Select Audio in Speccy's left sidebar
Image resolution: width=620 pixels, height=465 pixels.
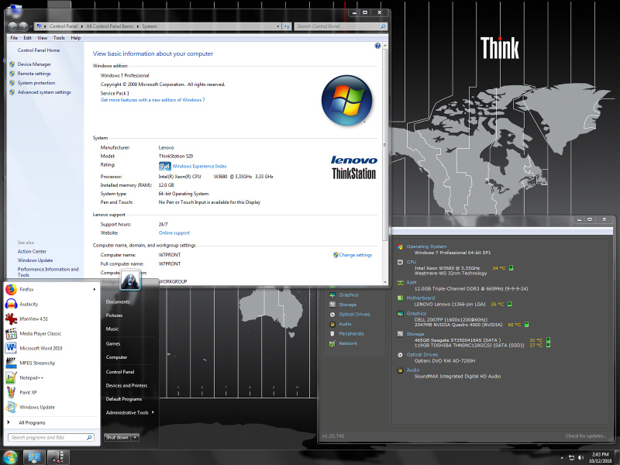(x=345, y=324)
